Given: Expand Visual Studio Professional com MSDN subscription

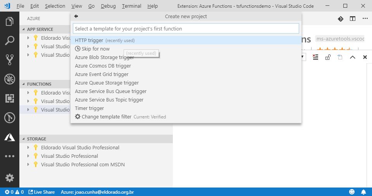Looking at the screenshot, I should [x=28, y=165].
